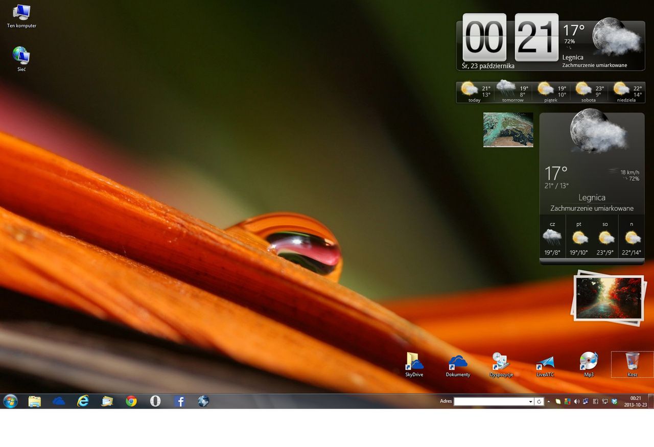
Task: Select the Kosz recycle bin icon
Action: coord(633,364)
